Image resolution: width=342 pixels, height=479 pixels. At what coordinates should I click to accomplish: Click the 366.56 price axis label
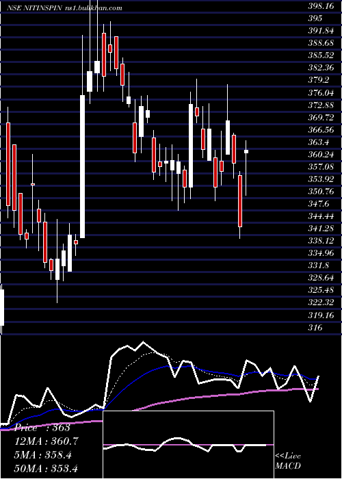click(x=320, y=129)
